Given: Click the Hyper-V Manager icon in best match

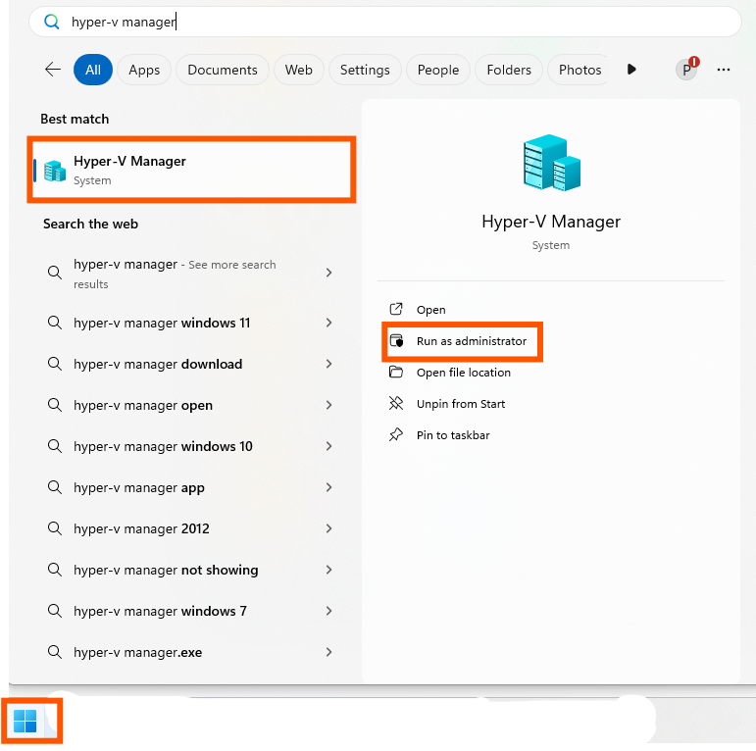Looking at the screenshot, I should coord(55,171).
